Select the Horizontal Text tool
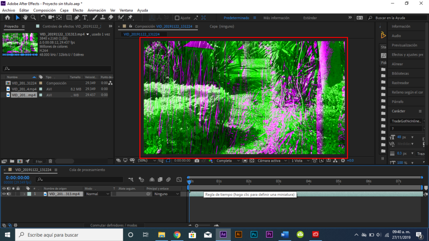 tap(85, 18)
